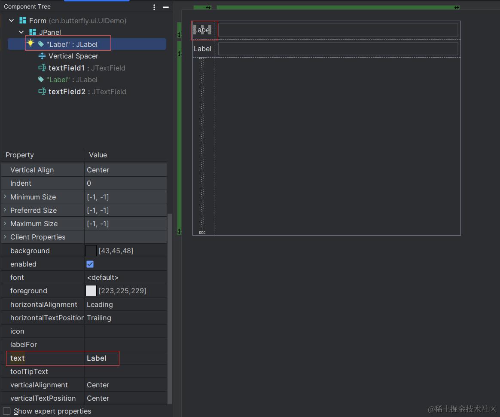The height and width of the screenshot is (417, 500).
Task: Click the lightbulb quick-fix icon
Action: (x=30, y=43)
